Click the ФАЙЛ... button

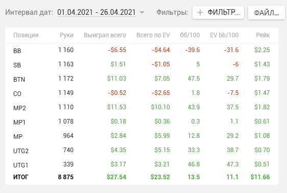267,13
